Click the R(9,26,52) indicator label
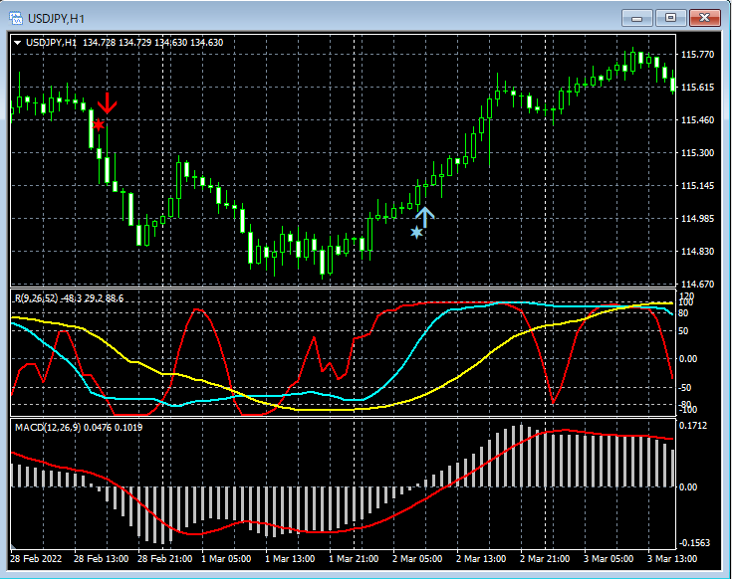Image resolution: width=733 pixels, height=579 pixels. pyautogui.click(x=36, y=298)
